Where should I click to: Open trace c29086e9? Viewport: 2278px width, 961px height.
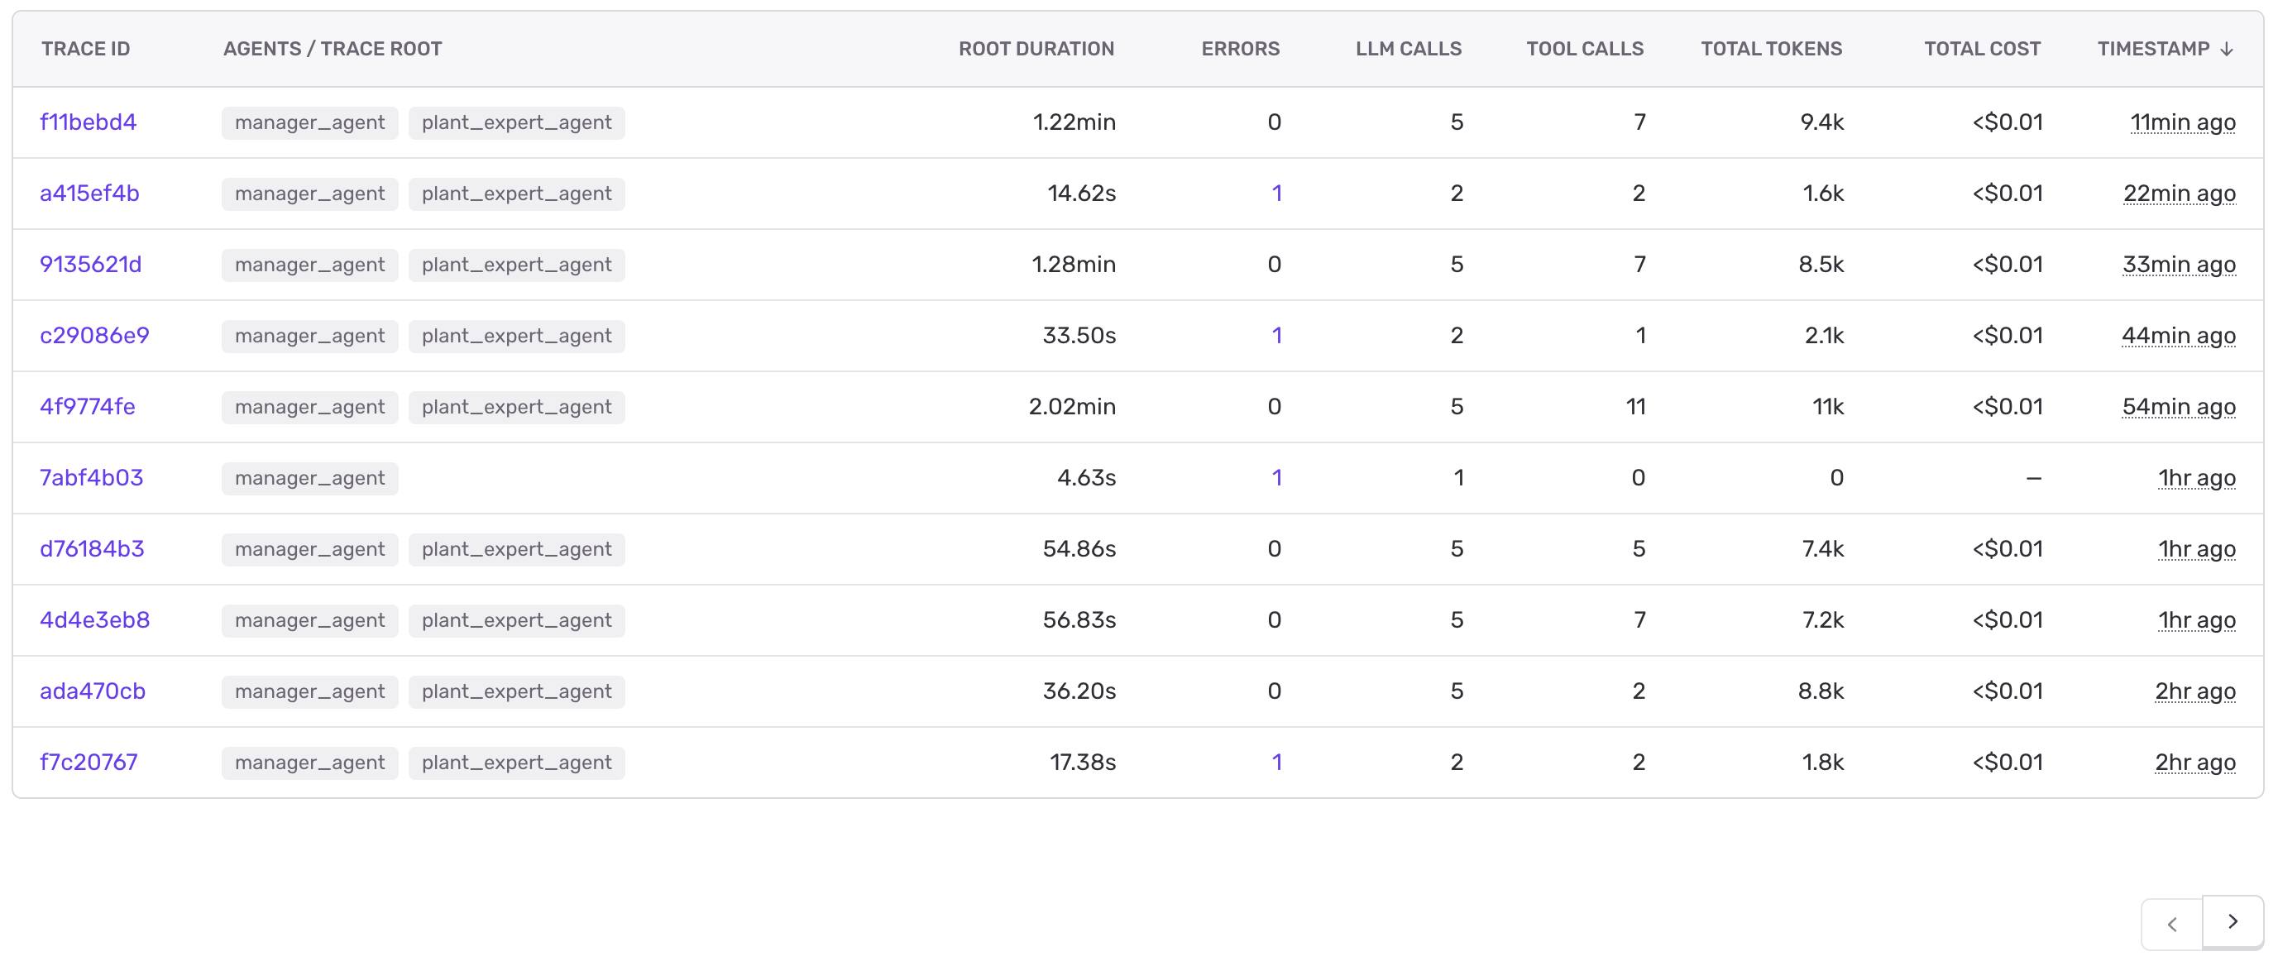(x=94, y=336)
